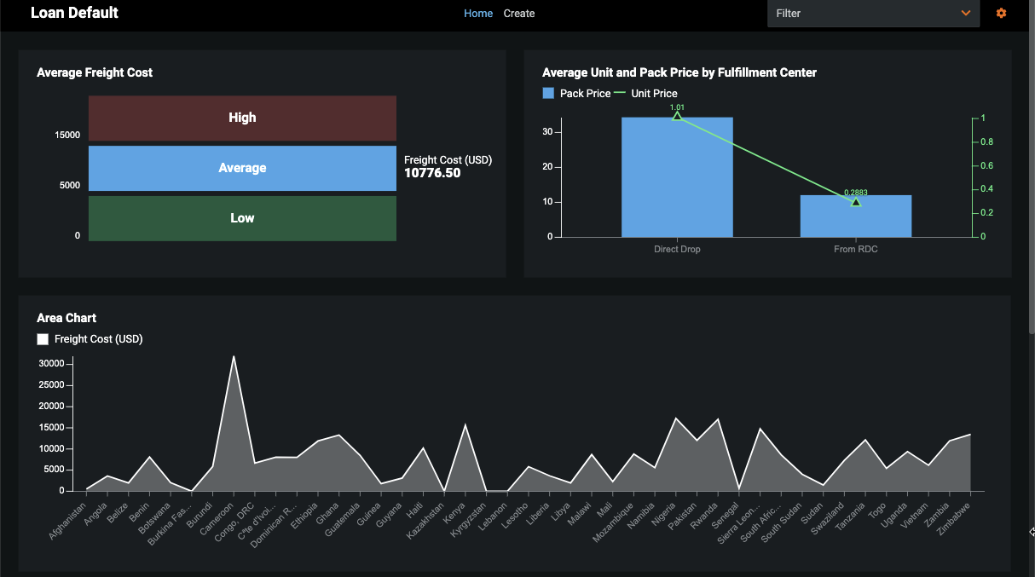Select the High freight cost band

[x=242, y=118]
